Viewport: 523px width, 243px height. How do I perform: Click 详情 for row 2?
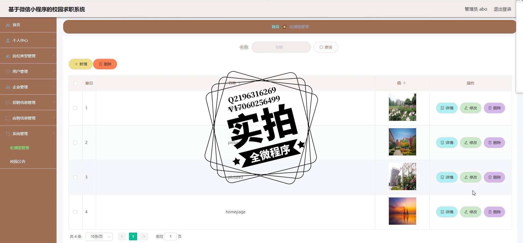click(447, 143)
